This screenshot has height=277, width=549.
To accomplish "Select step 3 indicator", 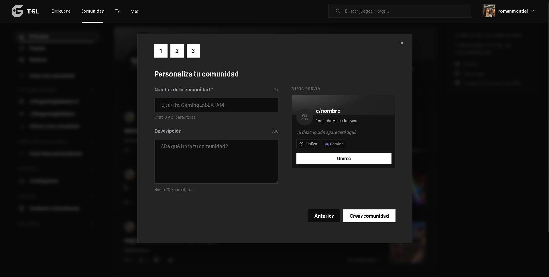I will [193, 51].
